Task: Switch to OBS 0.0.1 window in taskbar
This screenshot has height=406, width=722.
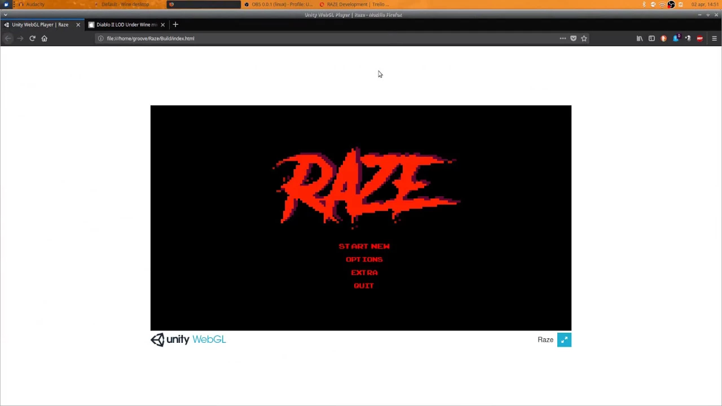Action: [279, 5]
